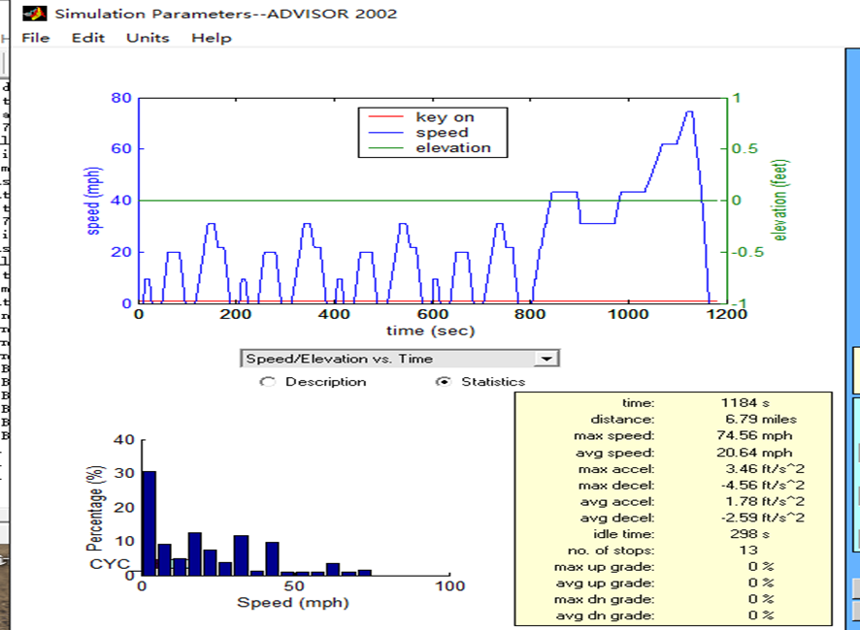Open the Edit menu

pyautogui.click(x=88, y=38)
